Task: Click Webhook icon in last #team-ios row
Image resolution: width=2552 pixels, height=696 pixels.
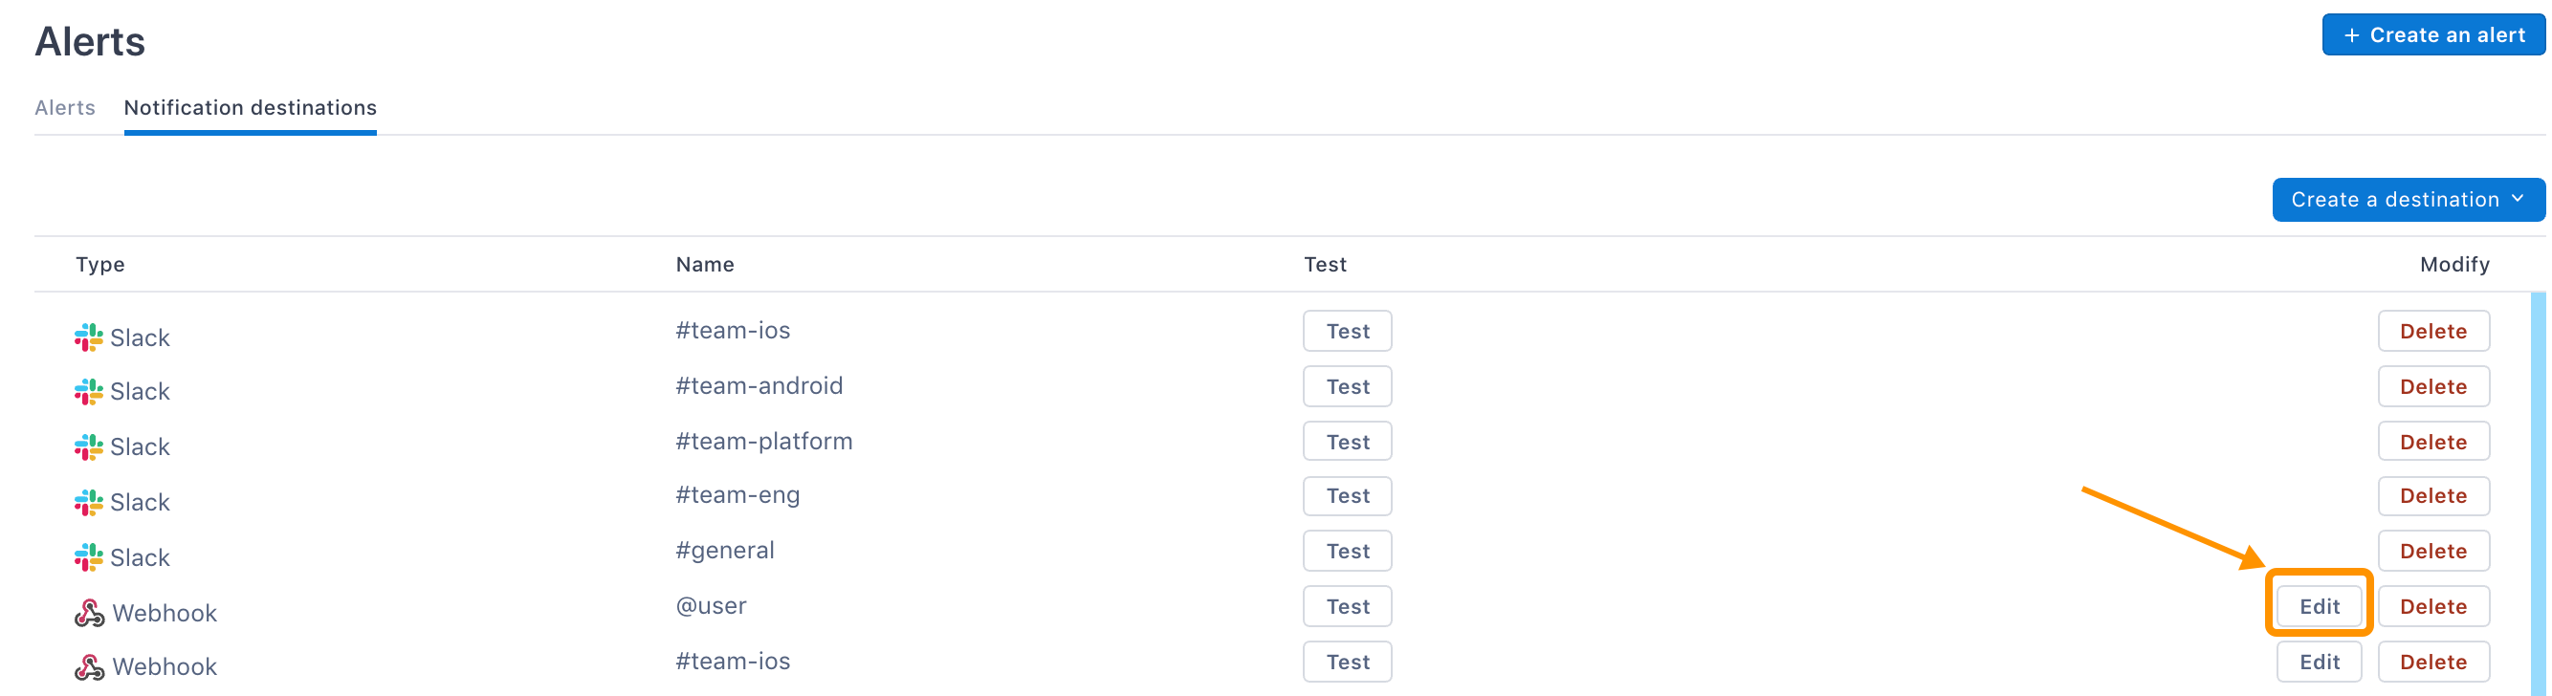Action: pos(89,667)
